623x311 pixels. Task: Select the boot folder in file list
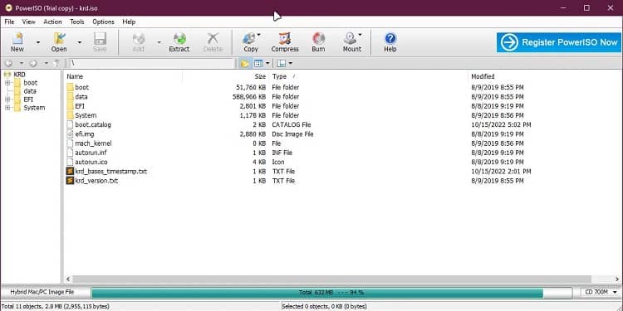[81, 87]
